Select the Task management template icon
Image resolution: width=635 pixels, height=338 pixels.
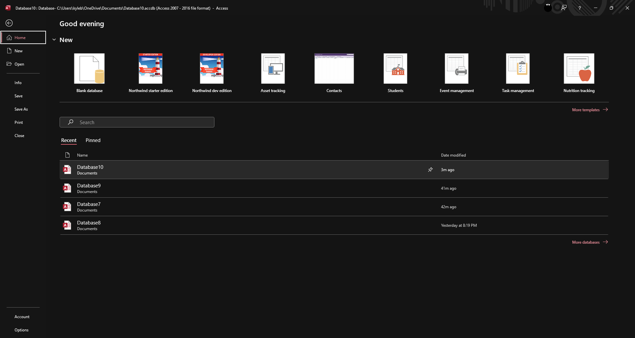[x=518, y=69]
